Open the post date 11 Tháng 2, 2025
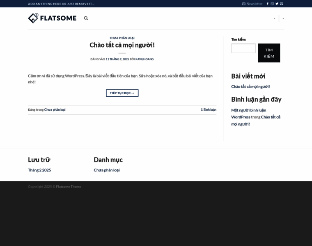Viewport: 312px width, 246px height. coord(117,59)
